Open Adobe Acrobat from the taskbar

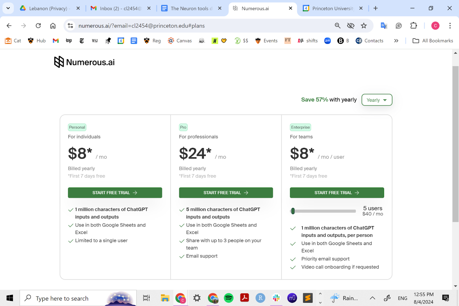[x=244, y=298]
